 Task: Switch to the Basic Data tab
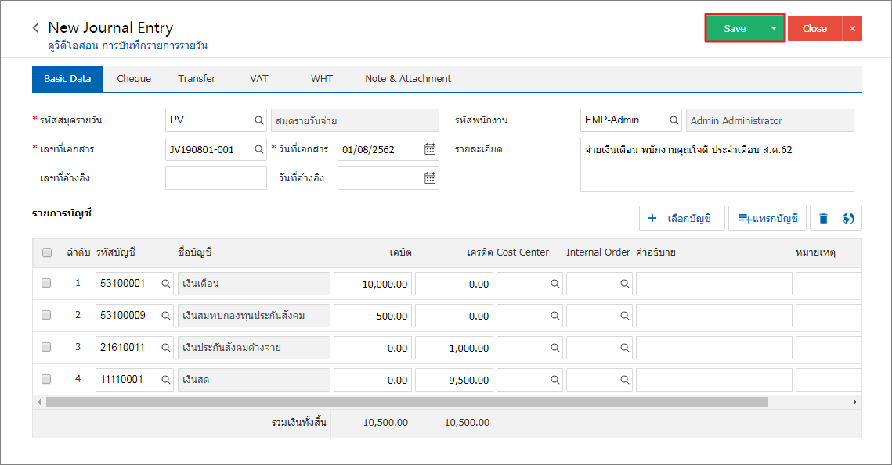tap(67, 79)
